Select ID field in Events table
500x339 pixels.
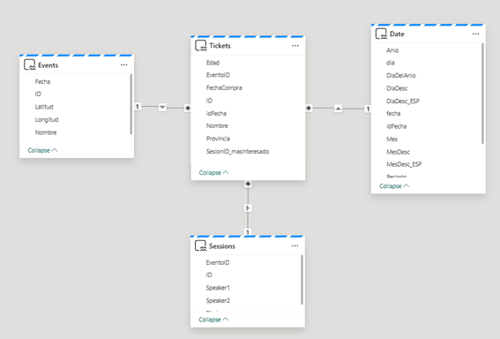38,94
